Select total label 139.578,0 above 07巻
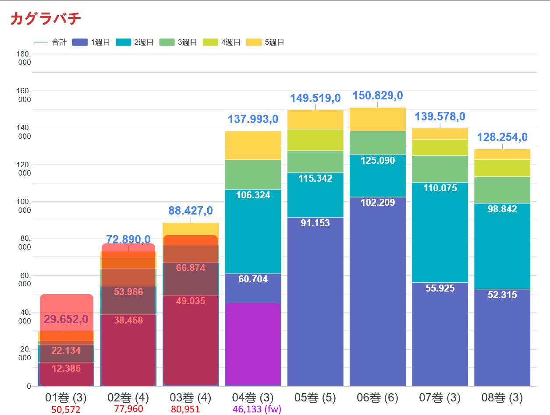Image resolution: width=550 pixels, height=415 pixels. click(440, 116)
